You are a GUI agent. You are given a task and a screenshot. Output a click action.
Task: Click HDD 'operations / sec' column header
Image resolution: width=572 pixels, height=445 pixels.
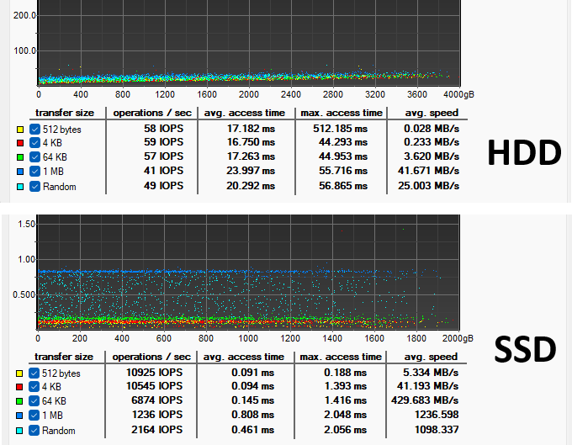[152, 113]
